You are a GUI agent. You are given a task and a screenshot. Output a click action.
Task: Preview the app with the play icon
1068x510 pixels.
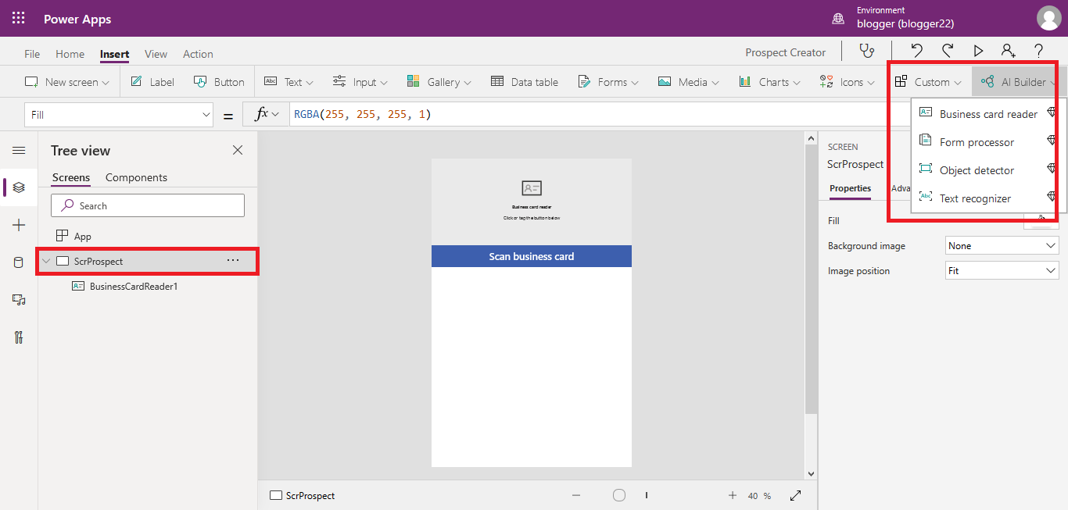point(978,51)
